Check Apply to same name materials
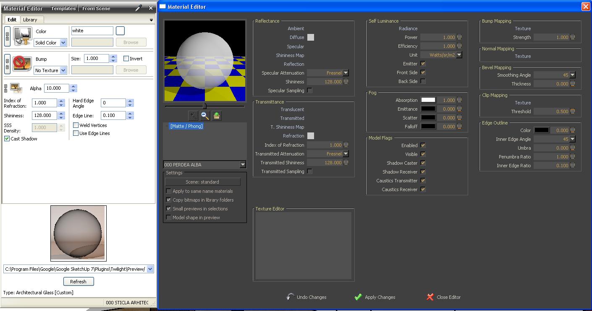Viewport: 592px width, 311px height. [x=168, y=191]
